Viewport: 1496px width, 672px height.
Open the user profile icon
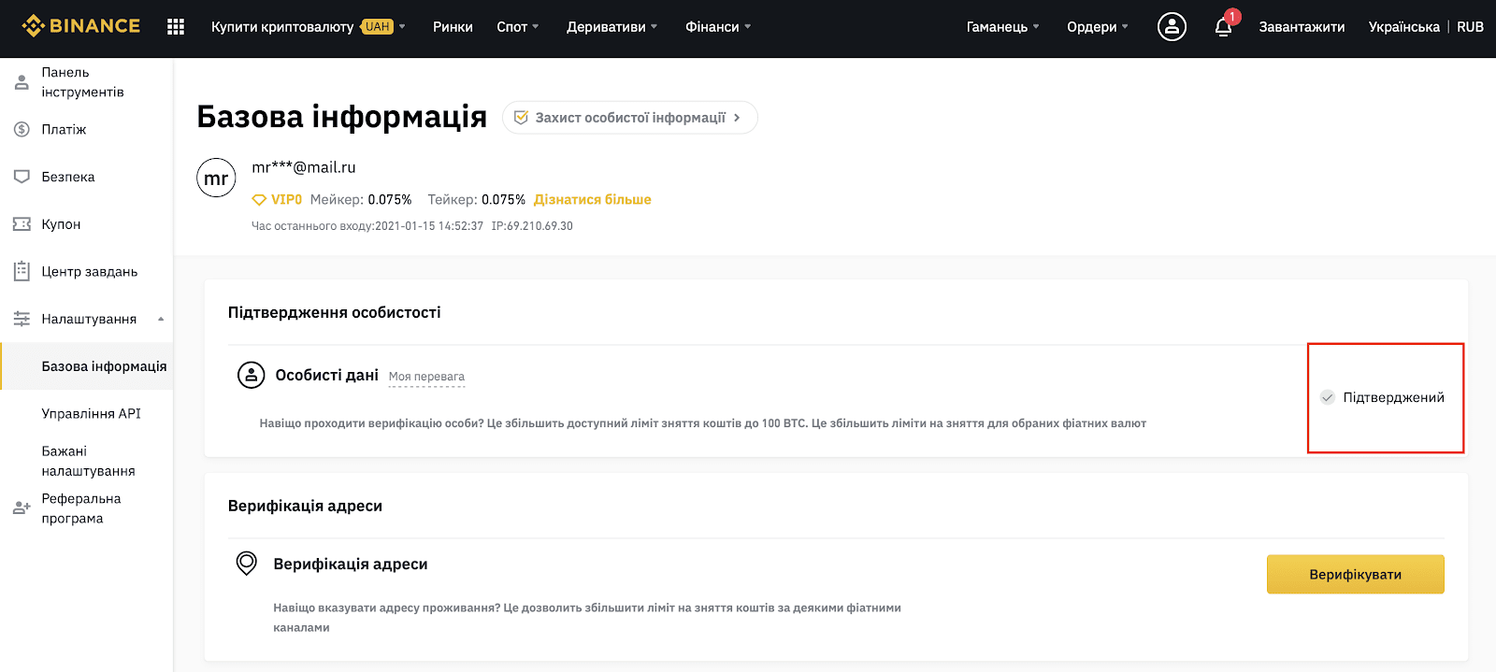[x=1172, y=27]
